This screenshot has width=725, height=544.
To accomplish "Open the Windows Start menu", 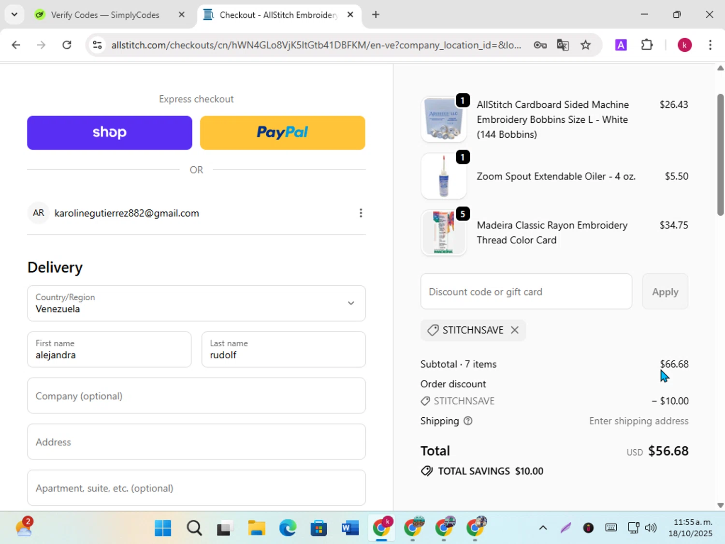I will 163,528.
